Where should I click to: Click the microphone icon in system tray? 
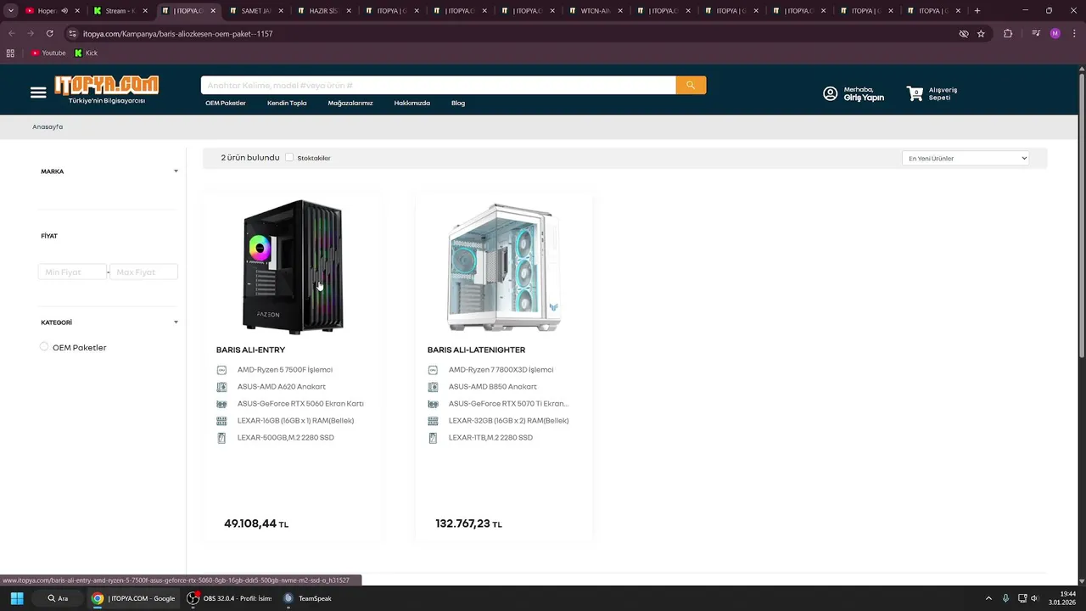[1005, 598]
